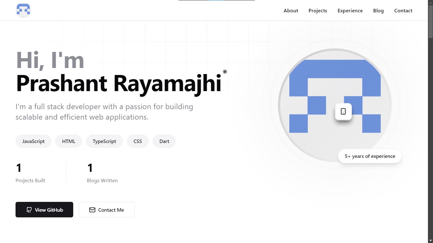Click the number above Blogs Written

point(90,168)
